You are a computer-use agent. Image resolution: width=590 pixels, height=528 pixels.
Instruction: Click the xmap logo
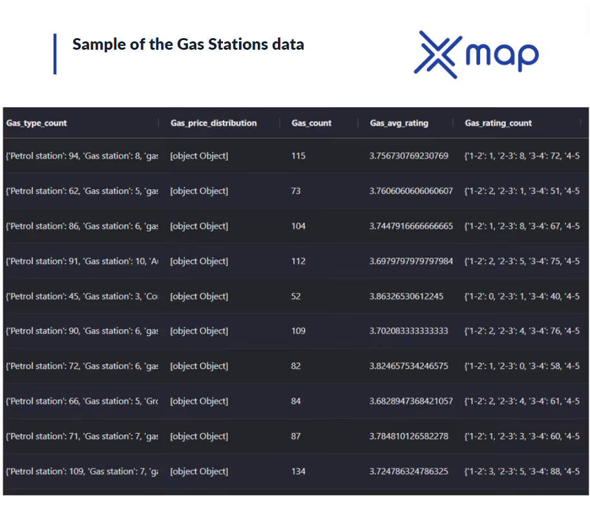[476, 54]
